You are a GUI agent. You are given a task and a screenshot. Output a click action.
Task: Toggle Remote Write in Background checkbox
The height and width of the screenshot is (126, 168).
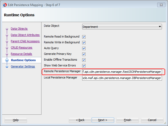click(84, 43)
